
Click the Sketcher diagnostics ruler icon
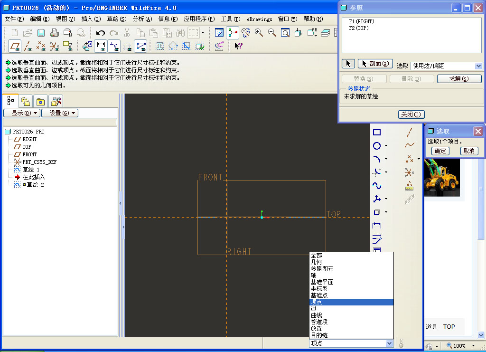[x=219, y=46]
